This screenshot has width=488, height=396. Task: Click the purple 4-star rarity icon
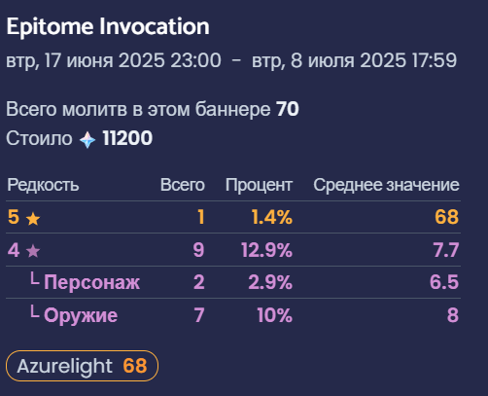click(33, 251)
